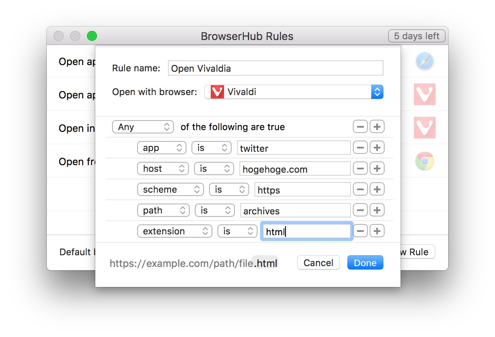
Task: Open the browser selection dropdown showing Vivaldi
Action: 294,92
